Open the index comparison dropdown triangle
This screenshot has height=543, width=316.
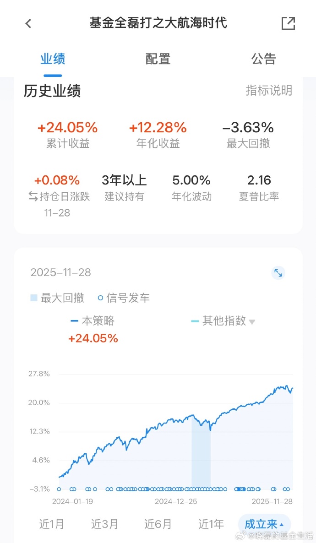point(252,321)
